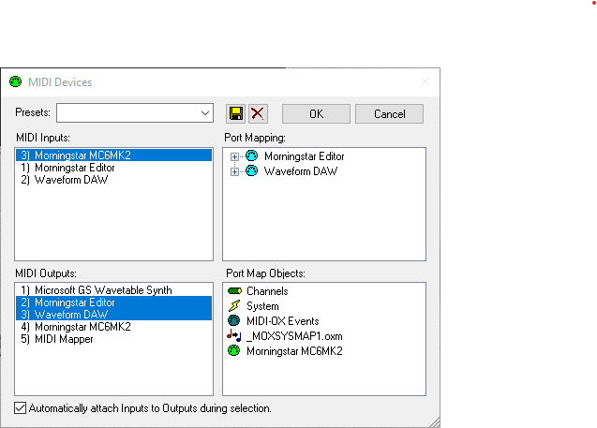
Task: Click the save preset floppy disk icon
Action: click(236, 113)
